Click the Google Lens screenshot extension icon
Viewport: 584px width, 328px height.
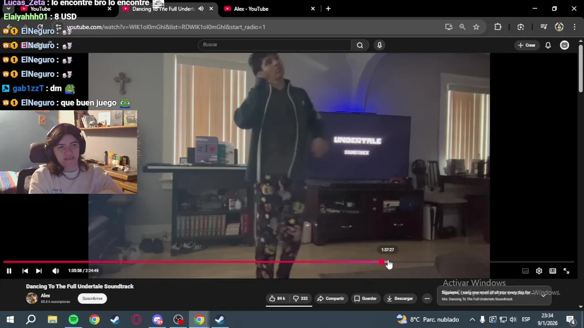(521, 27)
